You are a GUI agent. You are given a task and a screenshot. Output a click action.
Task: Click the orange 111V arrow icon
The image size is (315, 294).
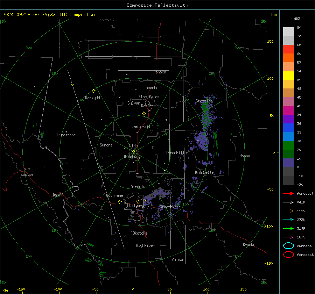(x=288, y=211)
